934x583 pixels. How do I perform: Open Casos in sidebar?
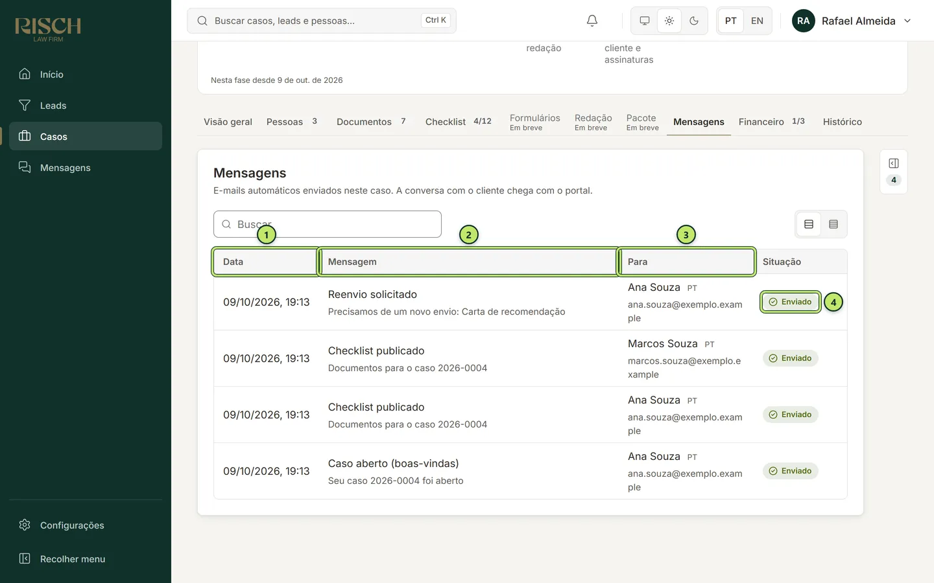click(x=86, y=137)
